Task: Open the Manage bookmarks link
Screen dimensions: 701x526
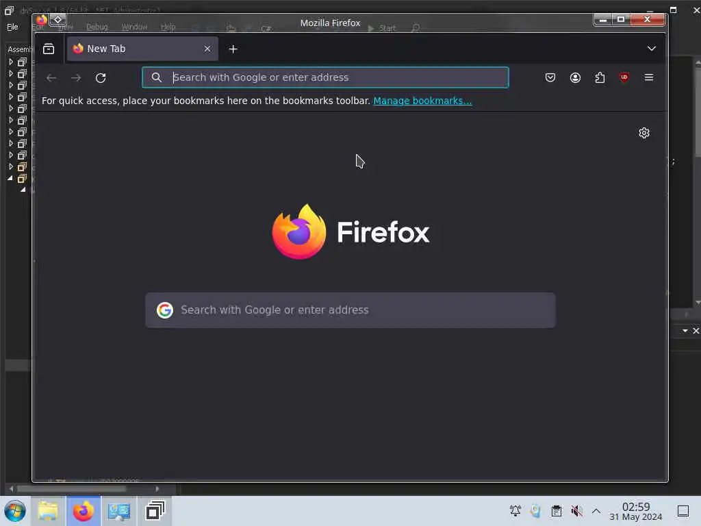Action: 422,101
